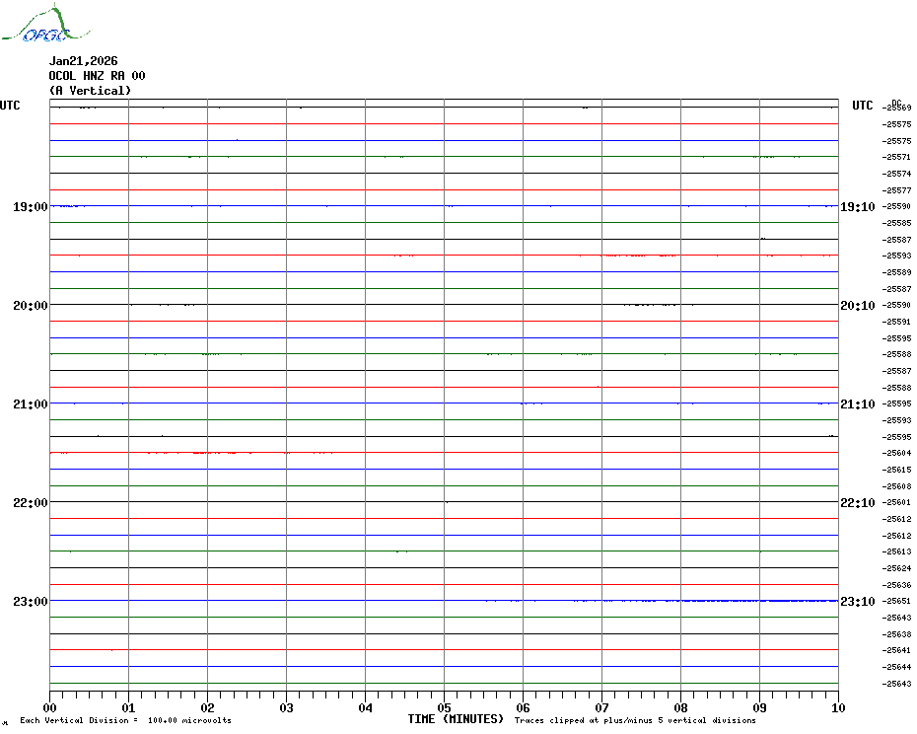Image resolution: width=917 pixels, height=734 pixels.
Task: Click the 19:00 time label on left
Action: (x=30, y=207)
